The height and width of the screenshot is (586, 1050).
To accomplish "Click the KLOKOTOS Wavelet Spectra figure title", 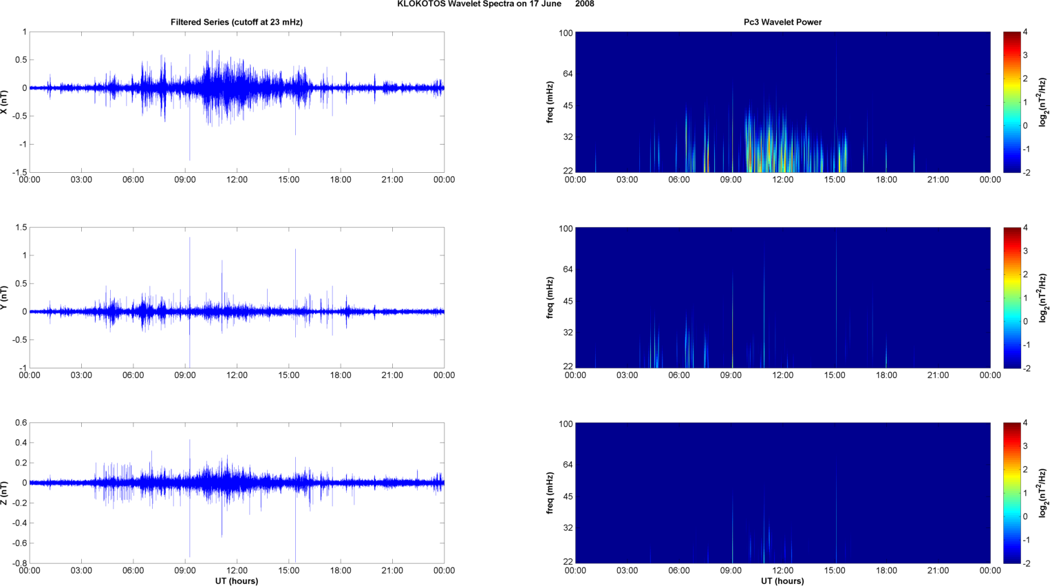I will (495, 4).
